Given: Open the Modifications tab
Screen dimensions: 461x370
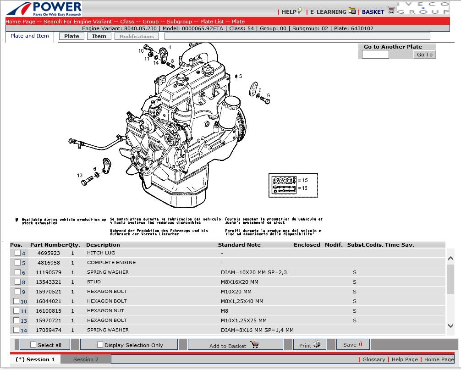Looking at the screenshot, I should [x=137, y=36].
